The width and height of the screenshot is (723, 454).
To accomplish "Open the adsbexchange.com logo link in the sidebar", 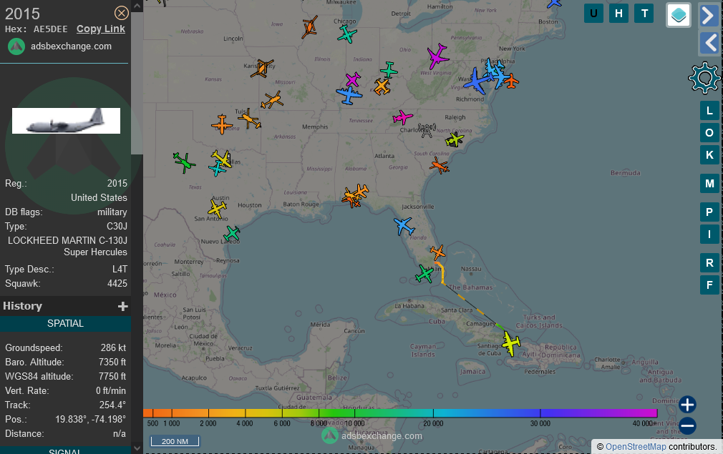I will [x=59, y=46].
